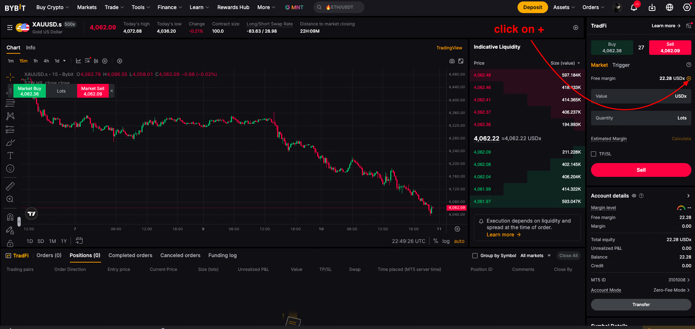This screenshot has height=329, width=695.
Task: Select the Brush drawing tool
Action: [10, 142]
